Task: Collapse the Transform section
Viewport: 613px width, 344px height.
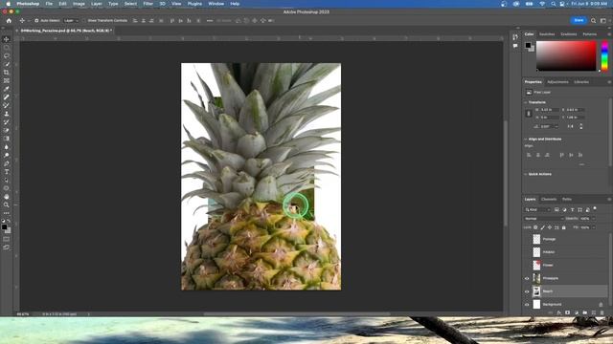Action: click(x=526, y=102)
